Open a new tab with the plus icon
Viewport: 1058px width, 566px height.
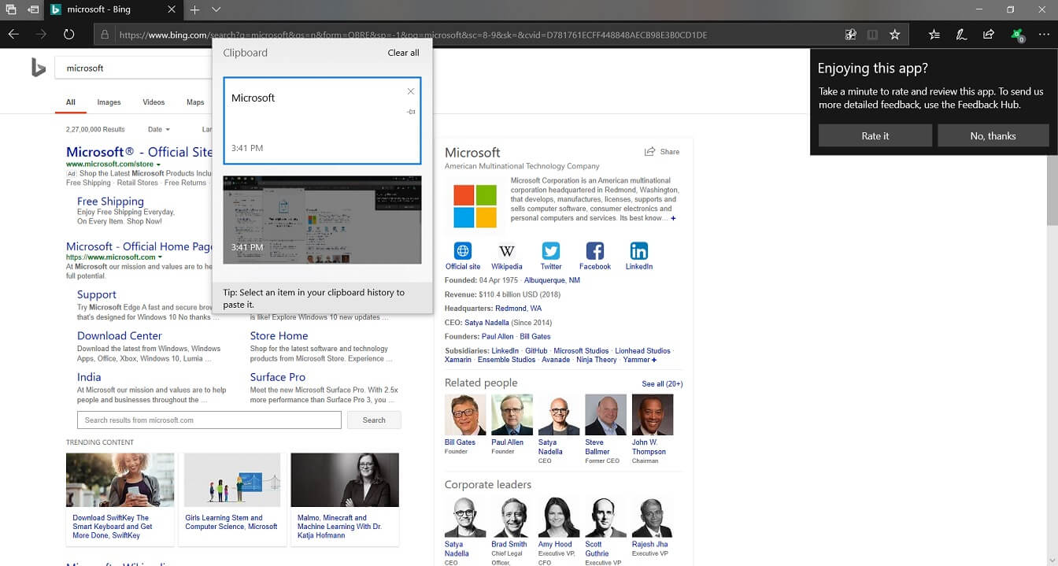(194, 9)
